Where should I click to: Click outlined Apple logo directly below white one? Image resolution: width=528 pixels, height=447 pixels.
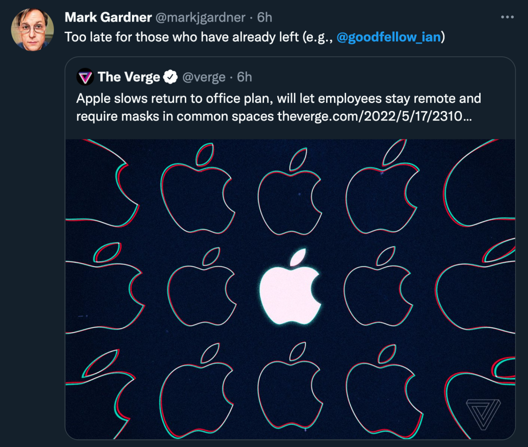(290, 386)
